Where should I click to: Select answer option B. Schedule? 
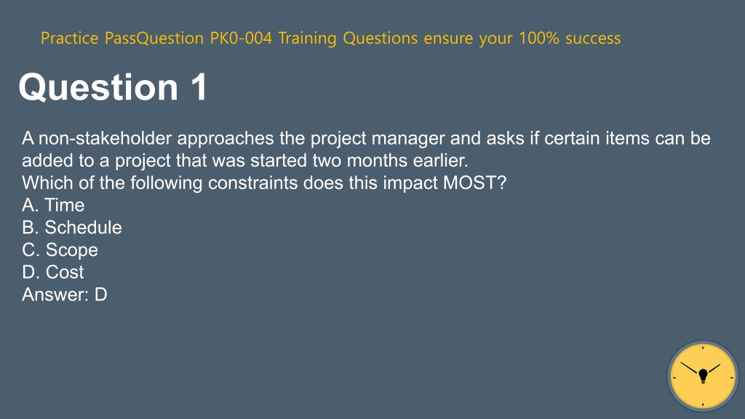72,228
